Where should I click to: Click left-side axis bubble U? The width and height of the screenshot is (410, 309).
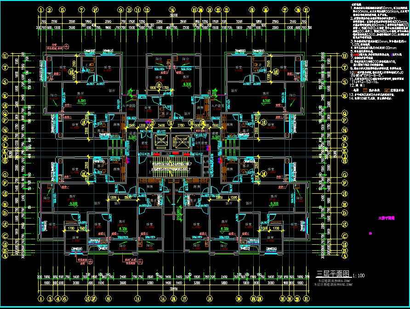[5, 56]
